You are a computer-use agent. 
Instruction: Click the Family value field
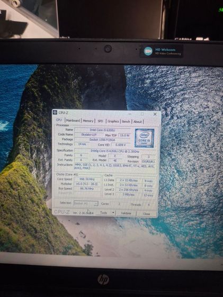[x=81, y=155]
